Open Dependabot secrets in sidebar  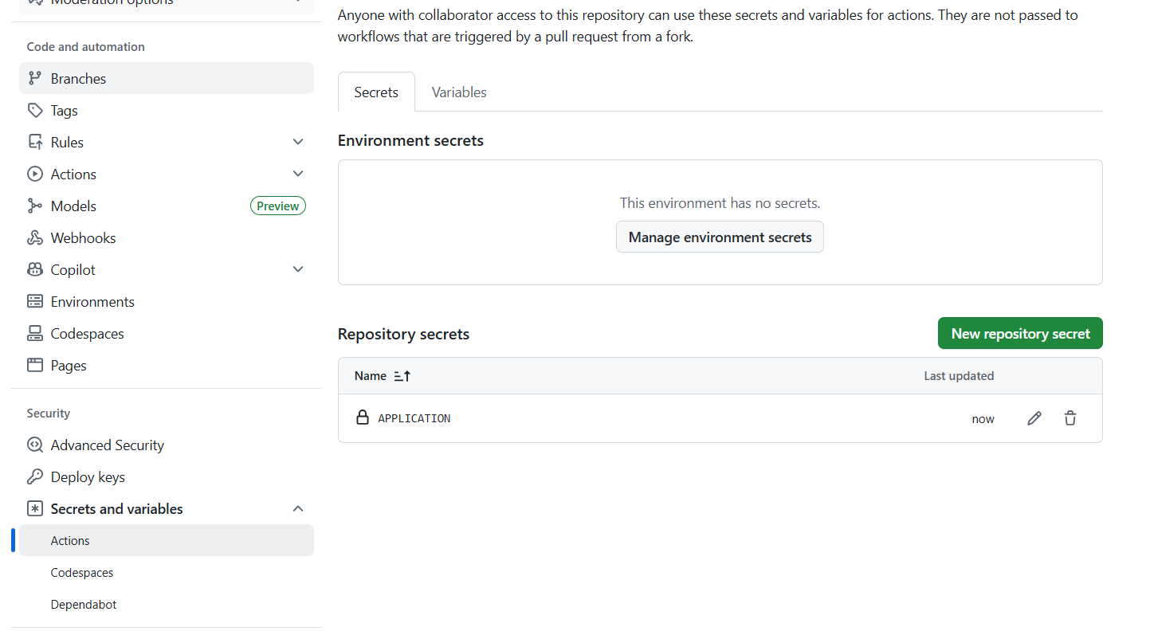pos(83,604)
